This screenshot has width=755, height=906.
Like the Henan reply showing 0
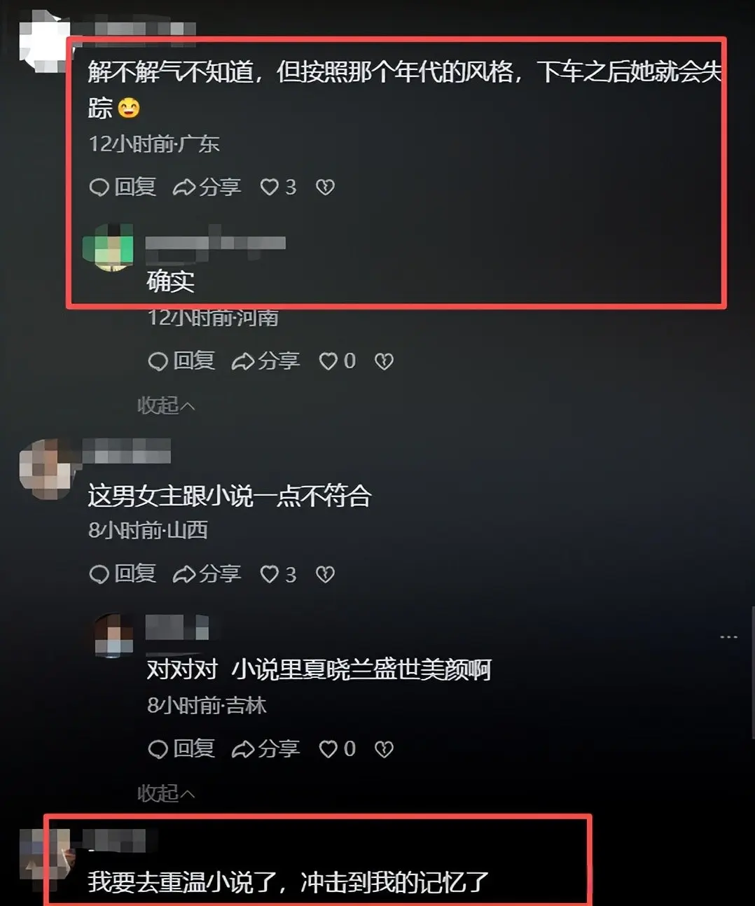click(337, 361)
